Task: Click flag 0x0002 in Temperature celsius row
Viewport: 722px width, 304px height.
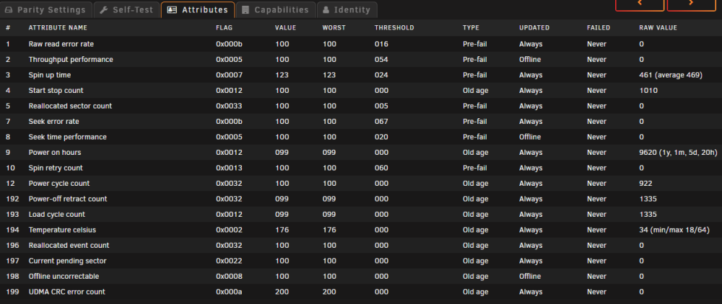Action: click(230, 230)
